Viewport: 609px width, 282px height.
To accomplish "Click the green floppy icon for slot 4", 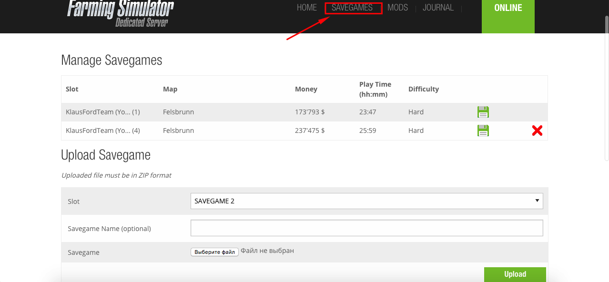I will [483, 131].
